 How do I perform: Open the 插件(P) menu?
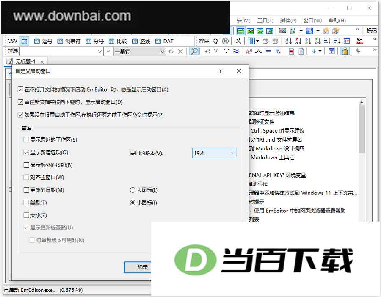(x=288, y=21)
